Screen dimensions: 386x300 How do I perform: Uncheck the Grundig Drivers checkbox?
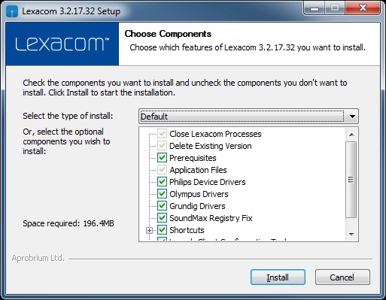pyautogui.click(x=162, y=206)
